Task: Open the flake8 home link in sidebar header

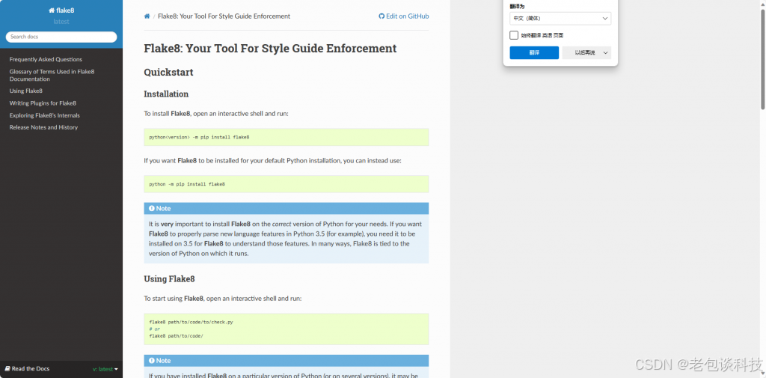Action: pyautogui.click(x=61, y=10)
